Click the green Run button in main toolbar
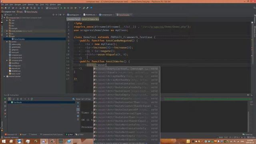 point(61,8)
